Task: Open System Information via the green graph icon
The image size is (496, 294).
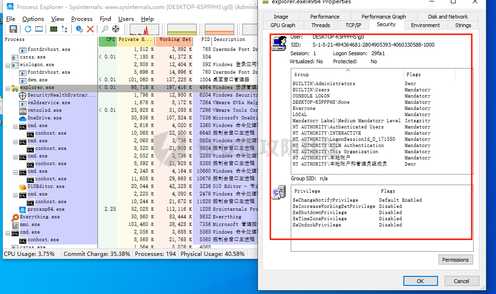Action: coord(54,29)
